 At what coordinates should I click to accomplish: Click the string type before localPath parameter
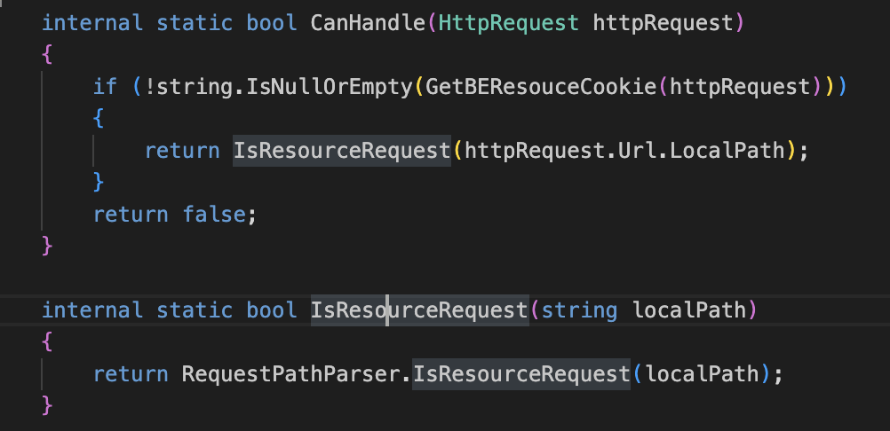pos(580,310)
